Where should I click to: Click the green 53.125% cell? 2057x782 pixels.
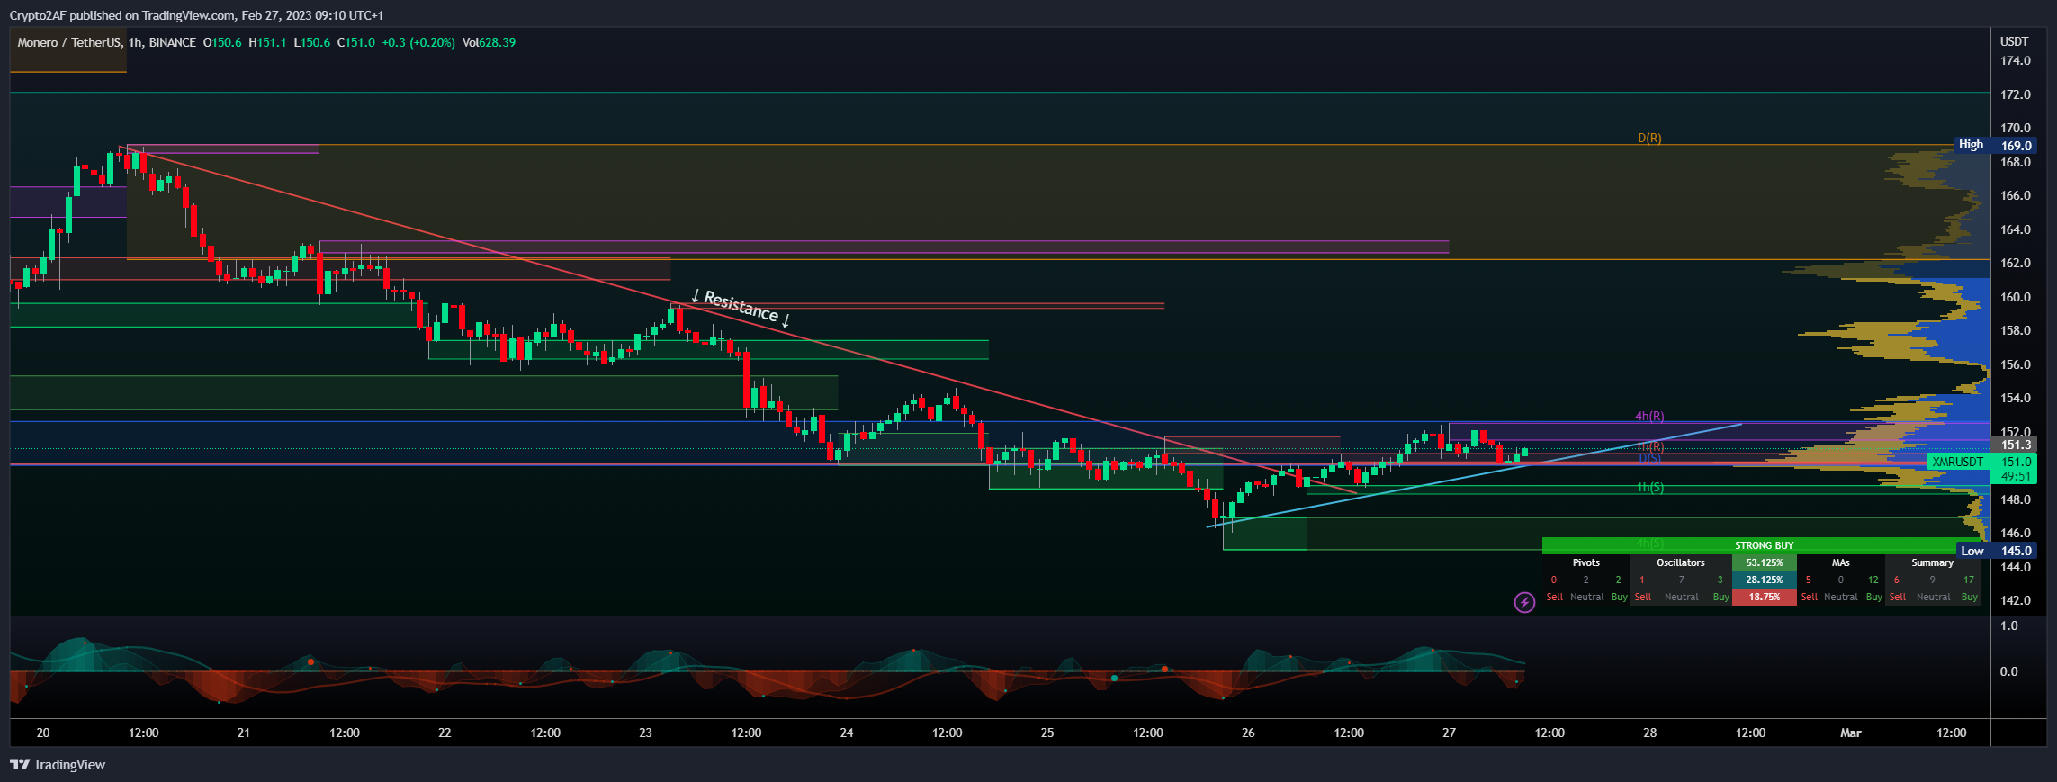click(1765, 562)
